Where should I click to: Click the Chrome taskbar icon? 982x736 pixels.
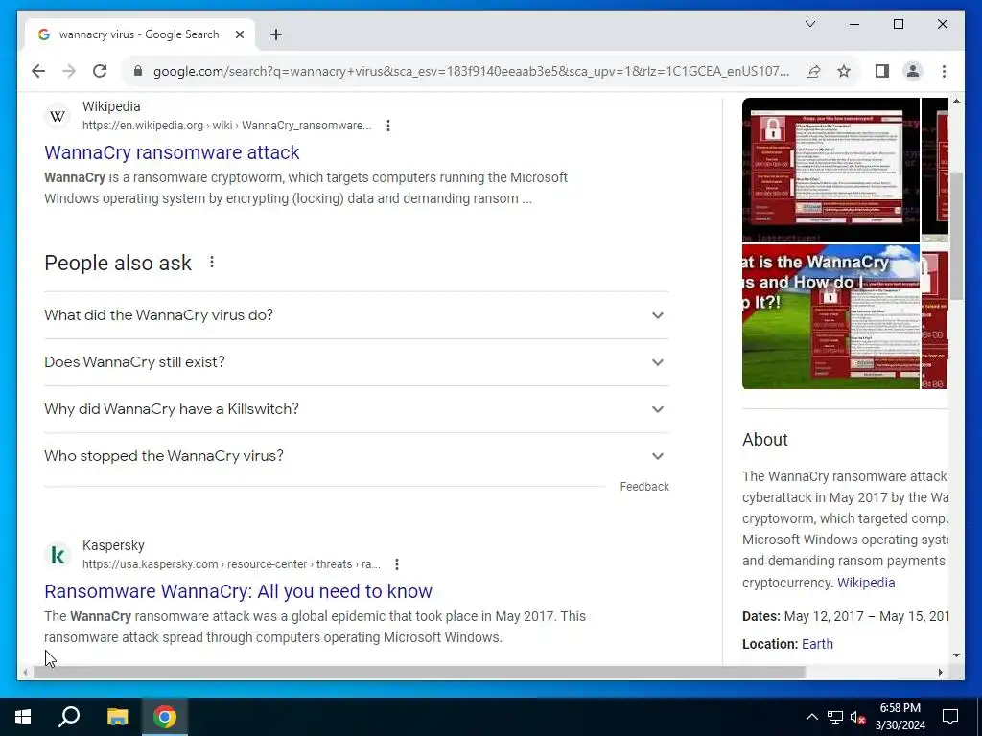click(165, 717)
